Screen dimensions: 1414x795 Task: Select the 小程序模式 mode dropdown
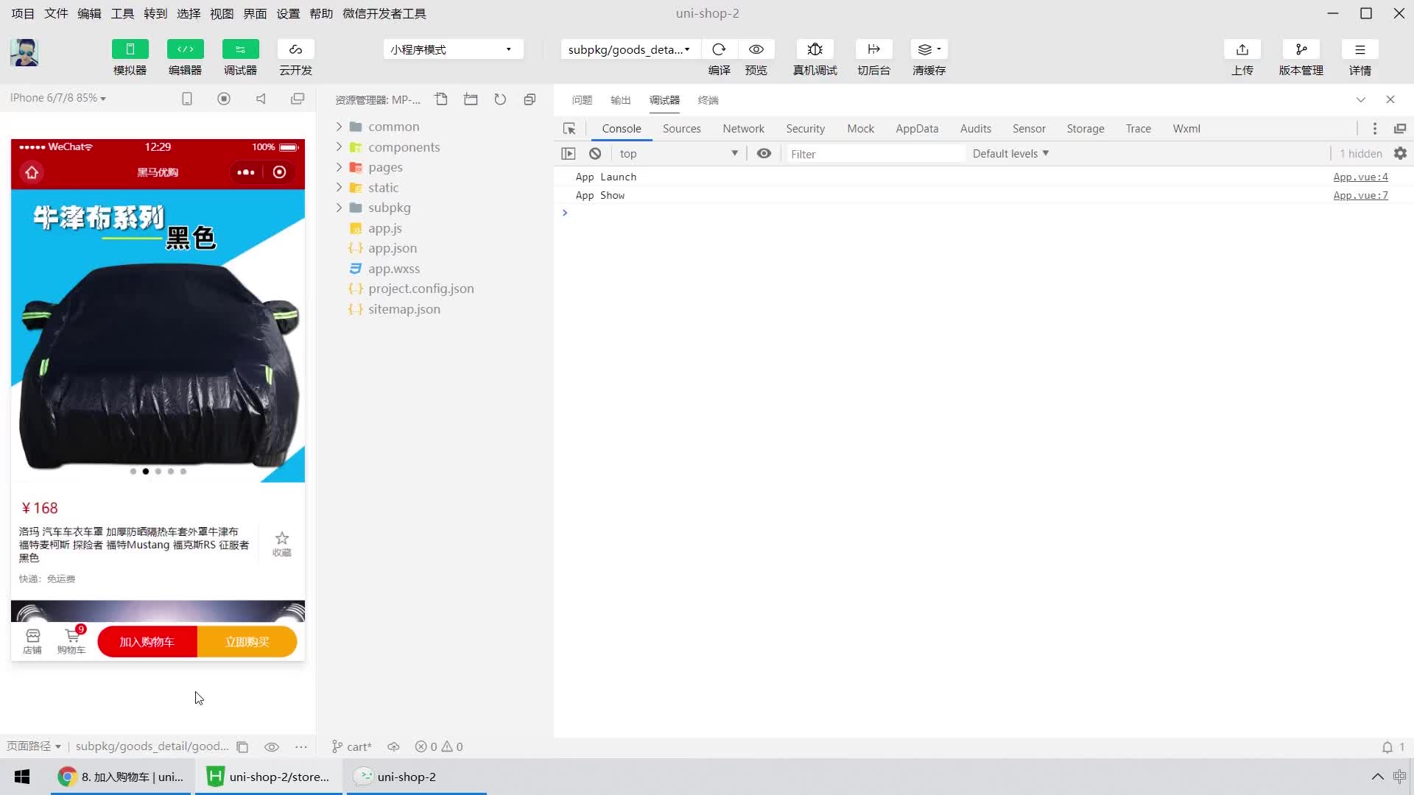[x=451, y=49]
